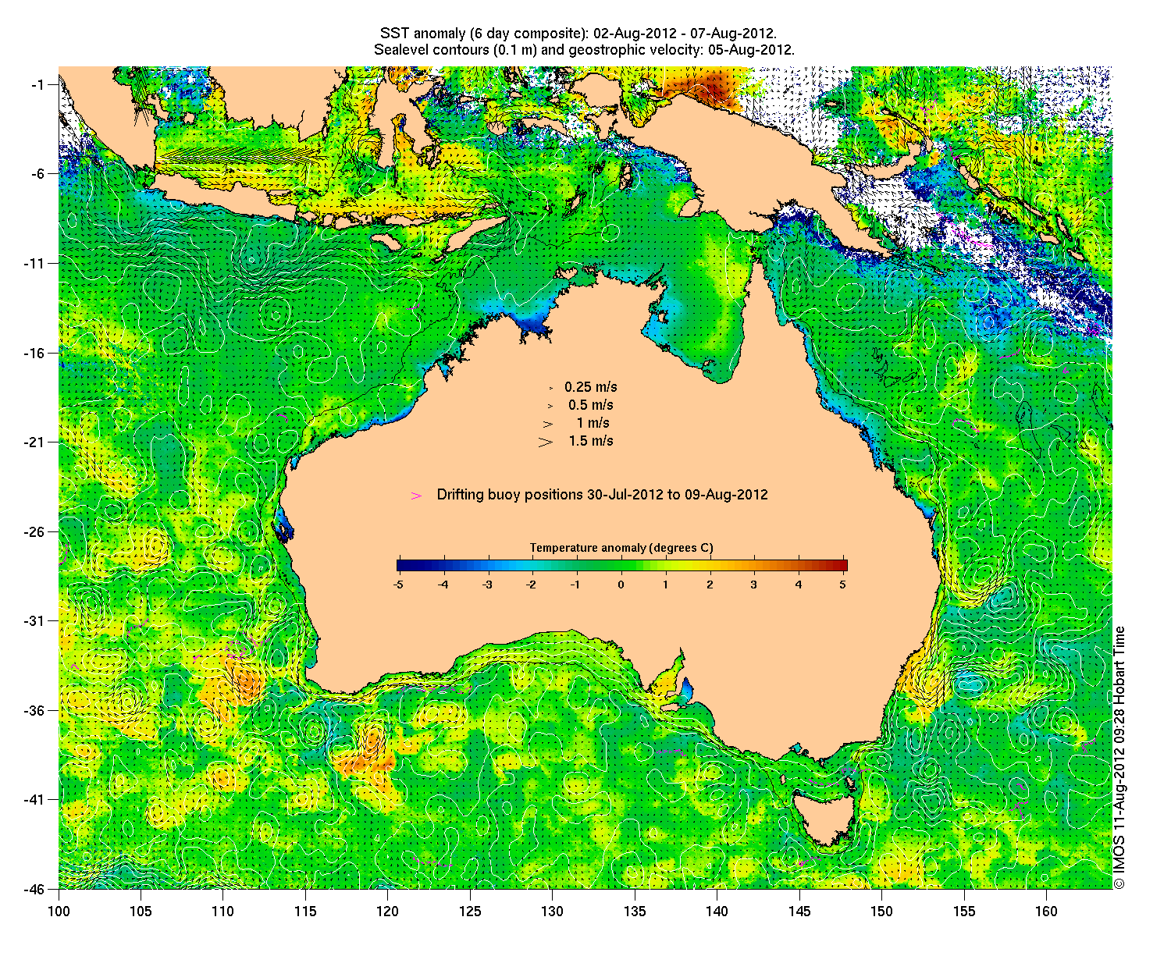Click the Temperature anomaly (degrees C) label
Screen dimensions: 1171x956
coord(621,548)
